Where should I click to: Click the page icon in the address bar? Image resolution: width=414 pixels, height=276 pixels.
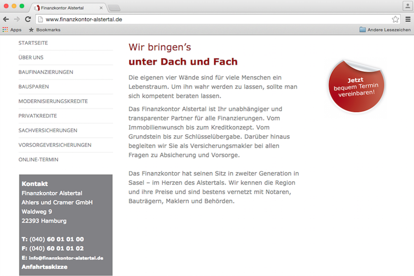(40, 19)
